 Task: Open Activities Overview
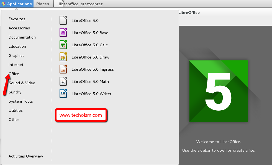[26, 156]
